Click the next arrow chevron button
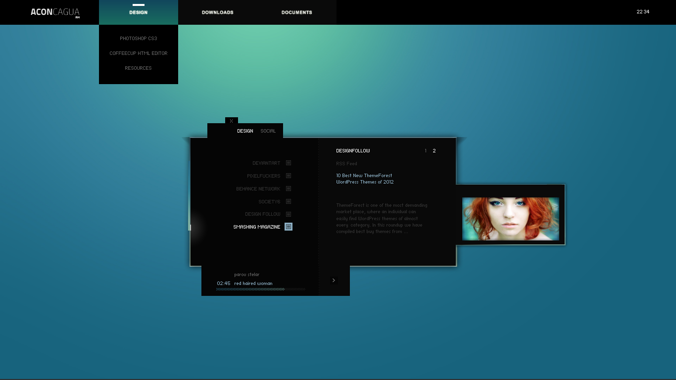676x380 pixels. point(334,281)
